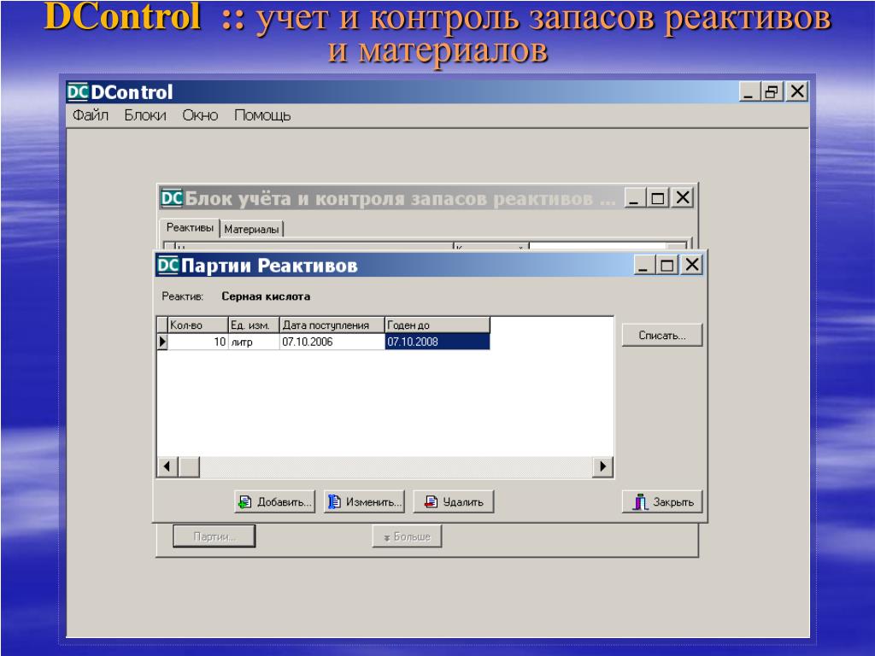The height and width of the screenshot is (656, 875).
Task: Maximize the Партии Реактивов window
Action: (667, 265)
